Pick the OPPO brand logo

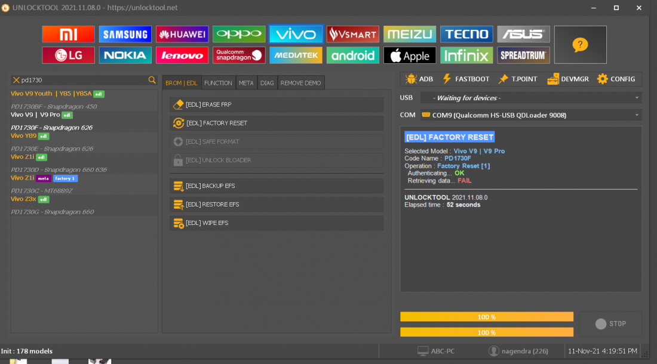point(239,34)
